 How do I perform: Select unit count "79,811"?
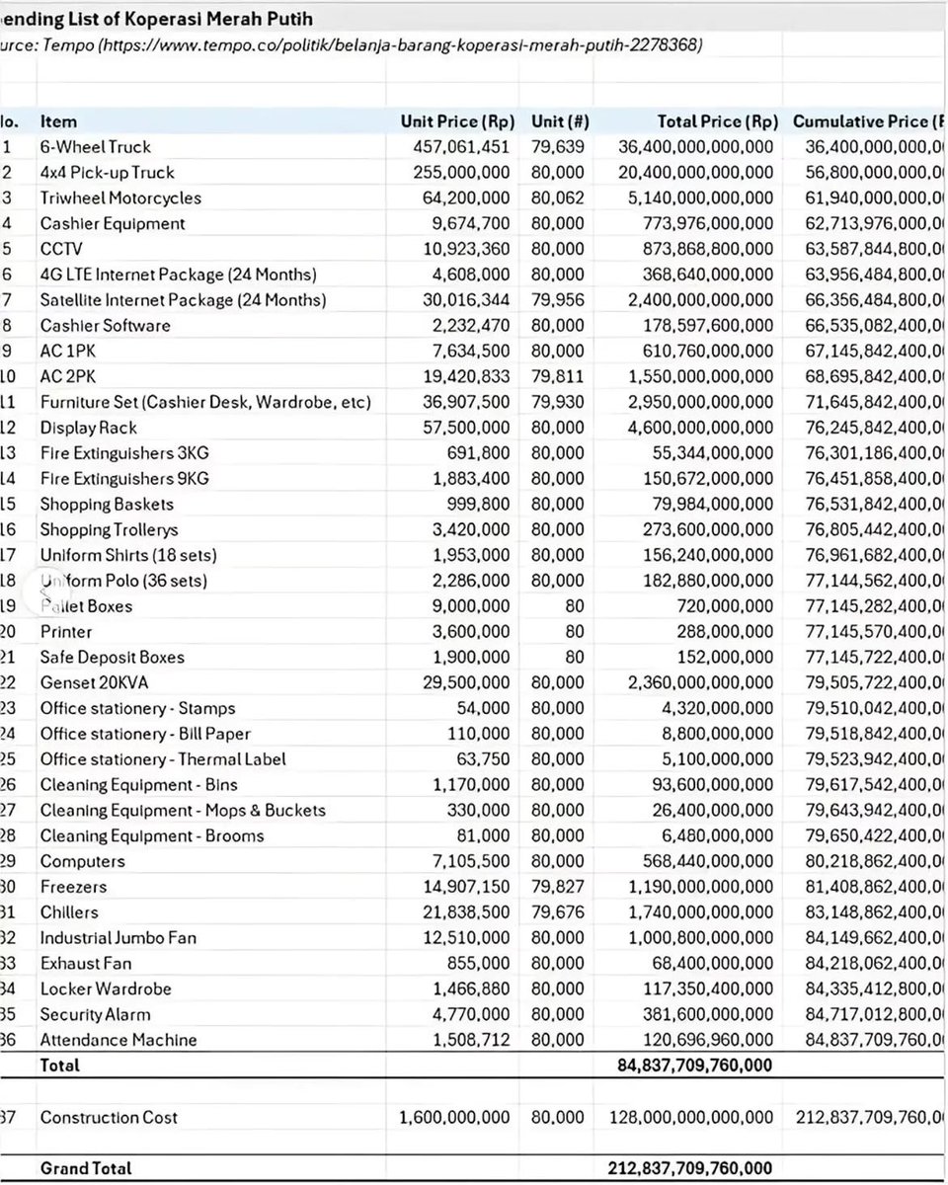[557, 377]
